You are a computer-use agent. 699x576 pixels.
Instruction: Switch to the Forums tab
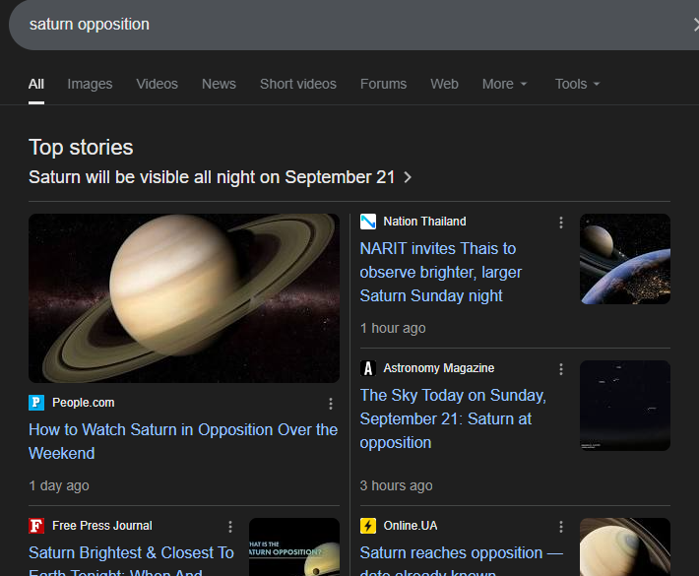383,84
